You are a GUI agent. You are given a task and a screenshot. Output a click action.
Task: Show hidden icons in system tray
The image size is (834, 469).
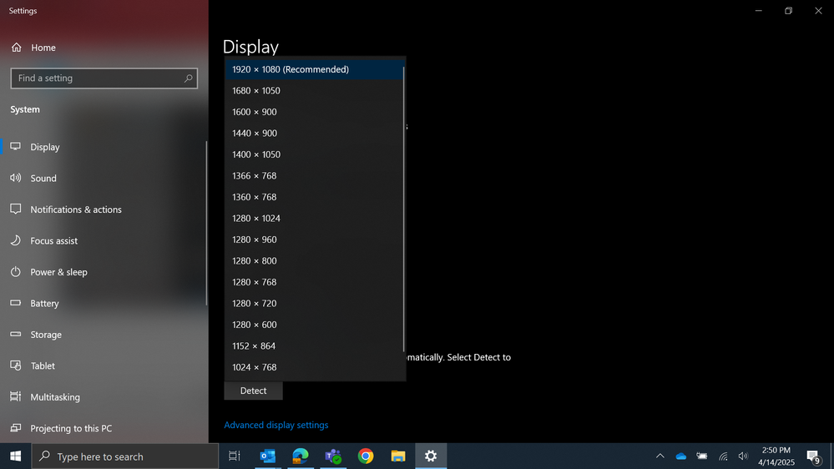click(660, 456)
